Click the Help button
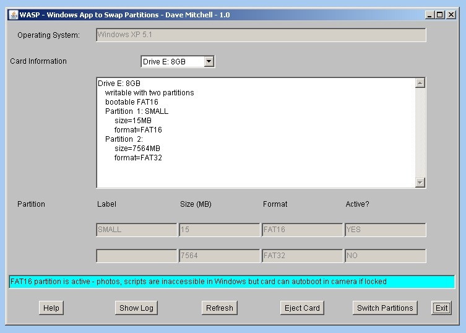 [x=51, y=308]
